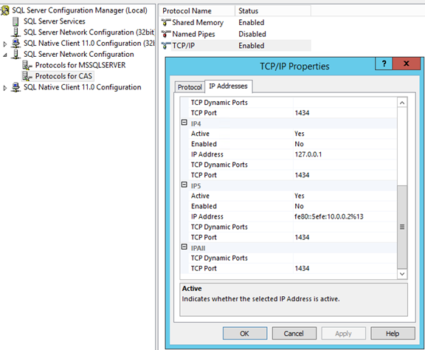Expand SQL Native Client 11.0 Configuration (32bit) node
The width and height of the screenshot is (425, 350).
pos(5,44)
